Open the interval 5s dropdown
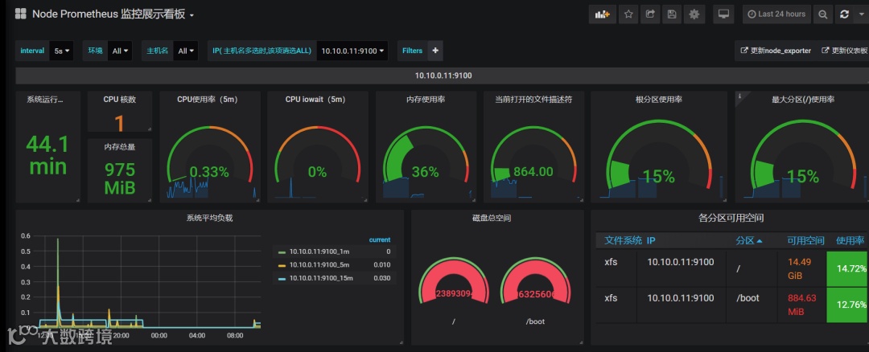Image resolution: width=869 pixels, height=352 pixels. coord(61,51)
